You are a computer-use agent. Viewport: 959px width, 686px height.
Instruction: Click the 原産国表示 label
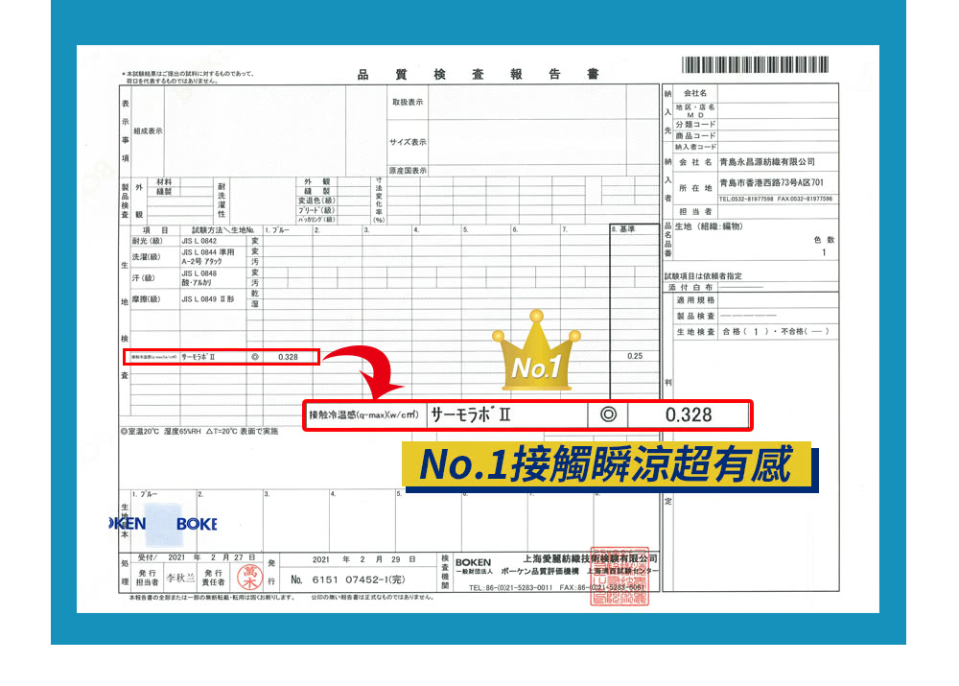click(408, 170)
